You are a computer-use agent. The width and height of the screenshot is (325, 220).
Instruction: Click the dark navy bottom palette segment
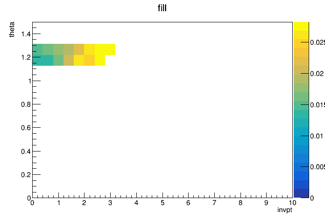pyautogui.click(x=301, y=193)
